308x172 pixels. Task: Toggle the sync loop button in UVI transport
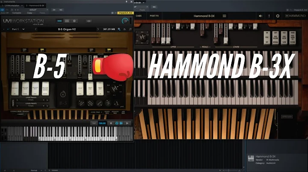click(117, 123)
